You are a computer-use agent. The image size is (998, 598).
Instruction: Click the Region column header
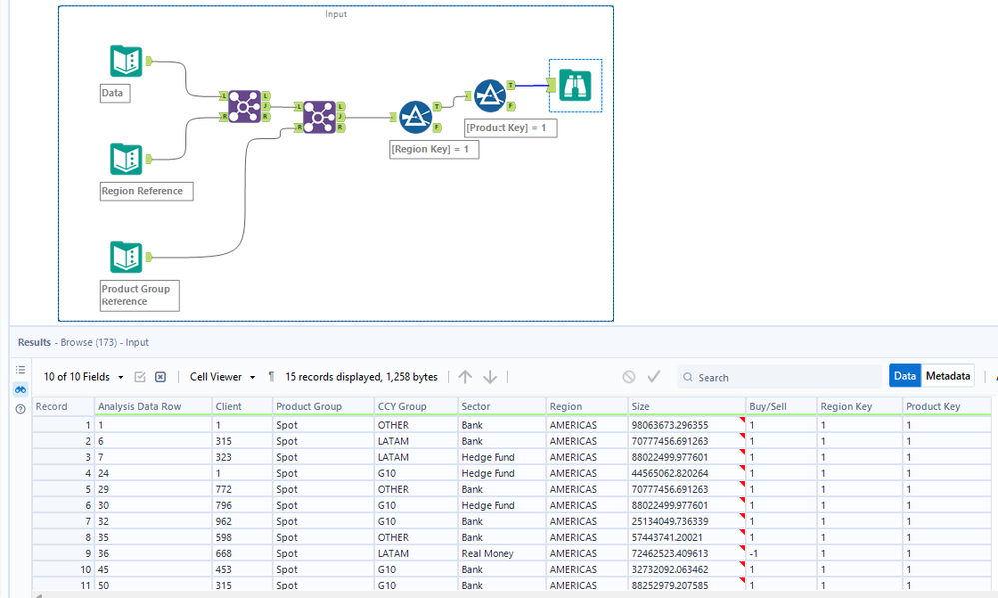[x=587, y=406]
